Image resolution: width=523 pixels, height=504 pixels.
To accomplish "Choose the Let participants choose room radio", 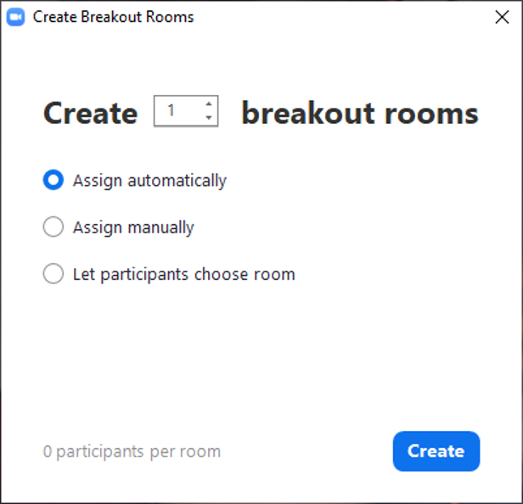I will click(53, 274).
